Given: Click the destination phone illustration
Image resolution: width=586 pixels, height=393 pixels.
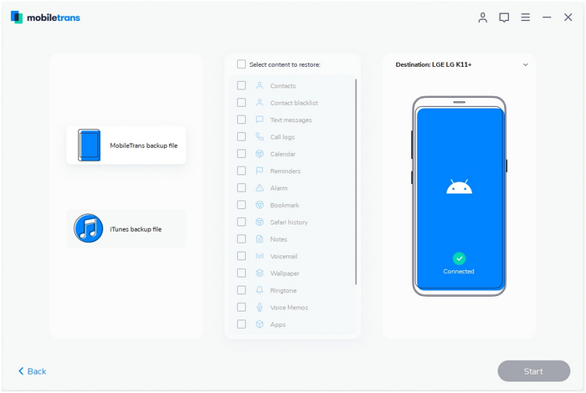Looking at the screenshot, I should point(459,196).
